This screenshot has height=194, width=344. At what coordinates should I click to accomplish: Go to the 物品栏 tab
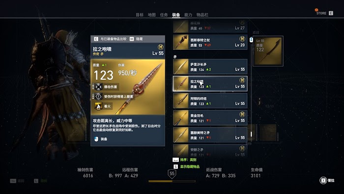click(202, 15)
